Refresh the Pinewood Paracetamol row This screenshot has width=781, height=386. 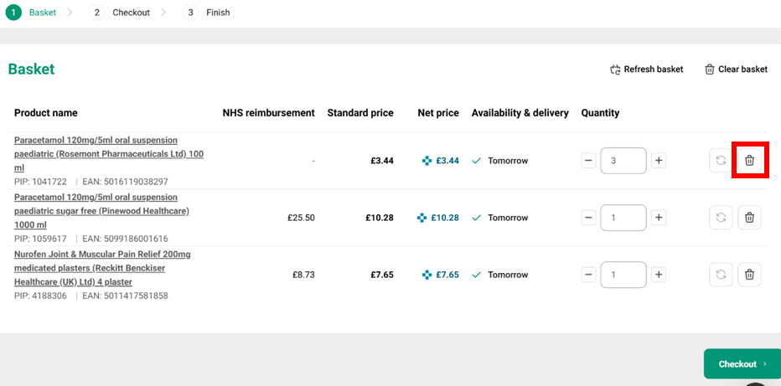(x=720, y=218)
